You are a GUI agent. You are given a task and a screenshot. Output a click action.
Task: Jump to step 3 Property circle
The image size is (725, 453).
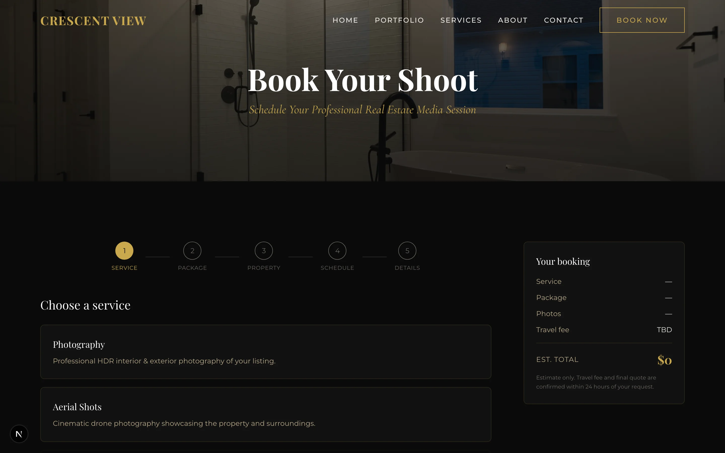pos(264,250)
